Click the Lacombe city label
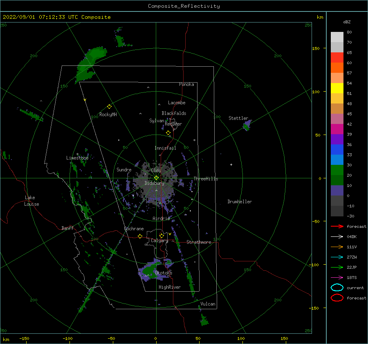The image size is (368, 344). click(x=177, y=103)
